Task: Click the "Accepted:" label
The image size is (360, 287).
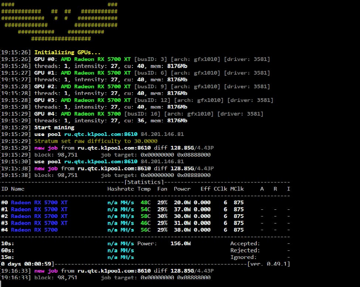Action: tap(245, 244)
